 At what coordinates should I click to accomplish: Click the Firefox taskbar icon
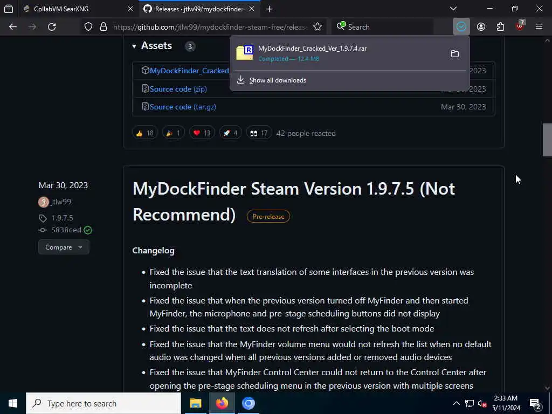222,403
